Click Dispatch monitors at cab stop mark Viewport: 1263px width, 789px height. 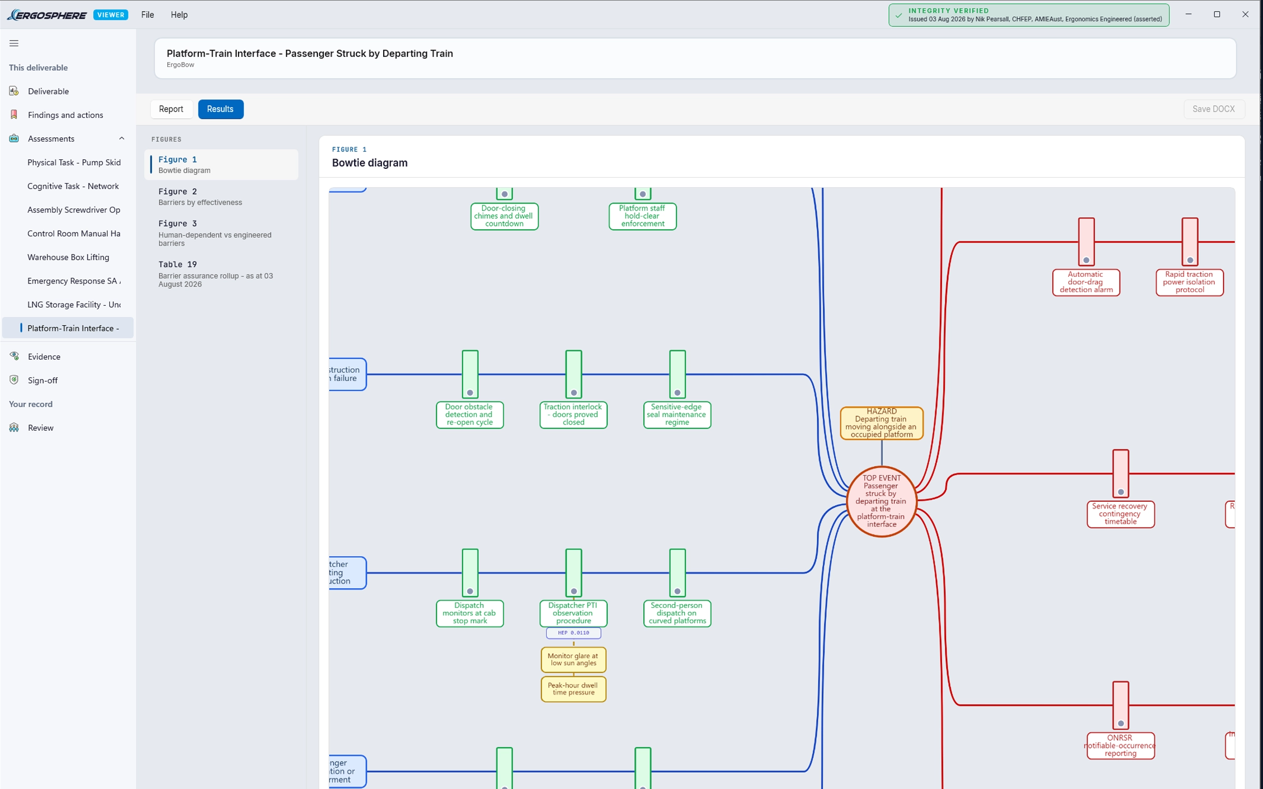point(469,613)
